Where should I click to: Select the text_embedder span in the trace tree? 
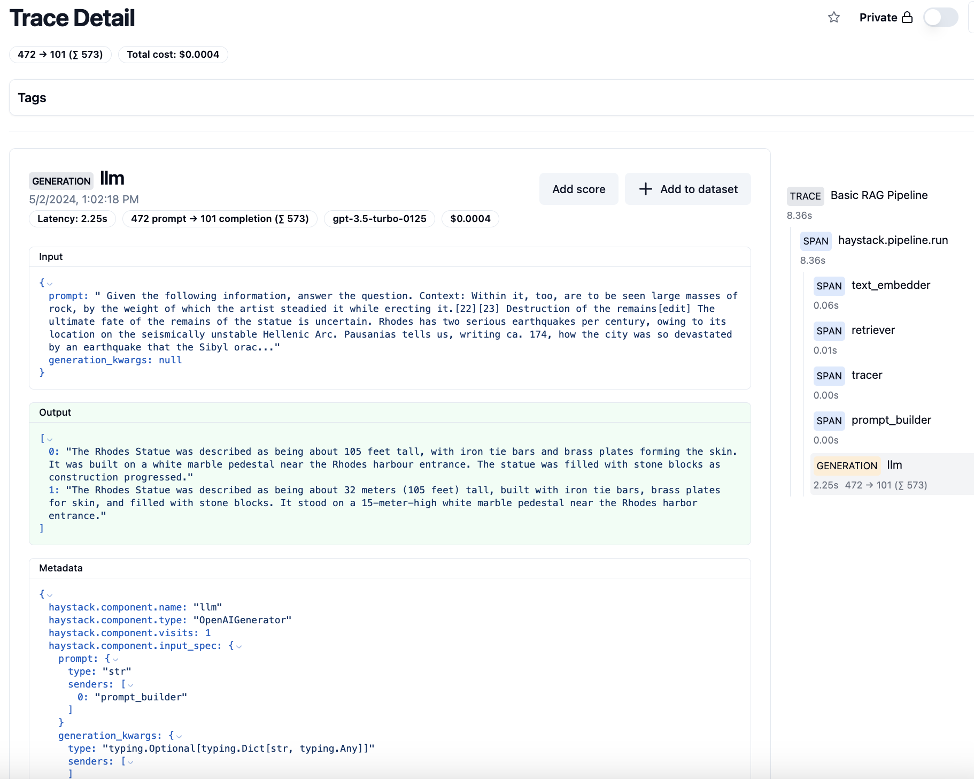pos(891,285)
